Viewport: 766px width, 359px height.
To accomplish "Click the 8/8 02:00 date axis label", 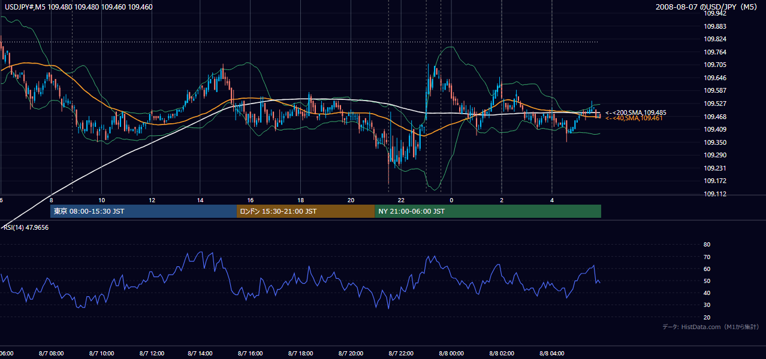I will [x=501, y=354].
